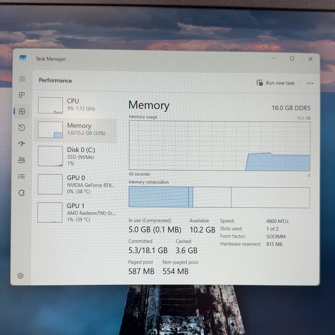
Task: Go to the Processes page icon
Action: click(22, 95)
